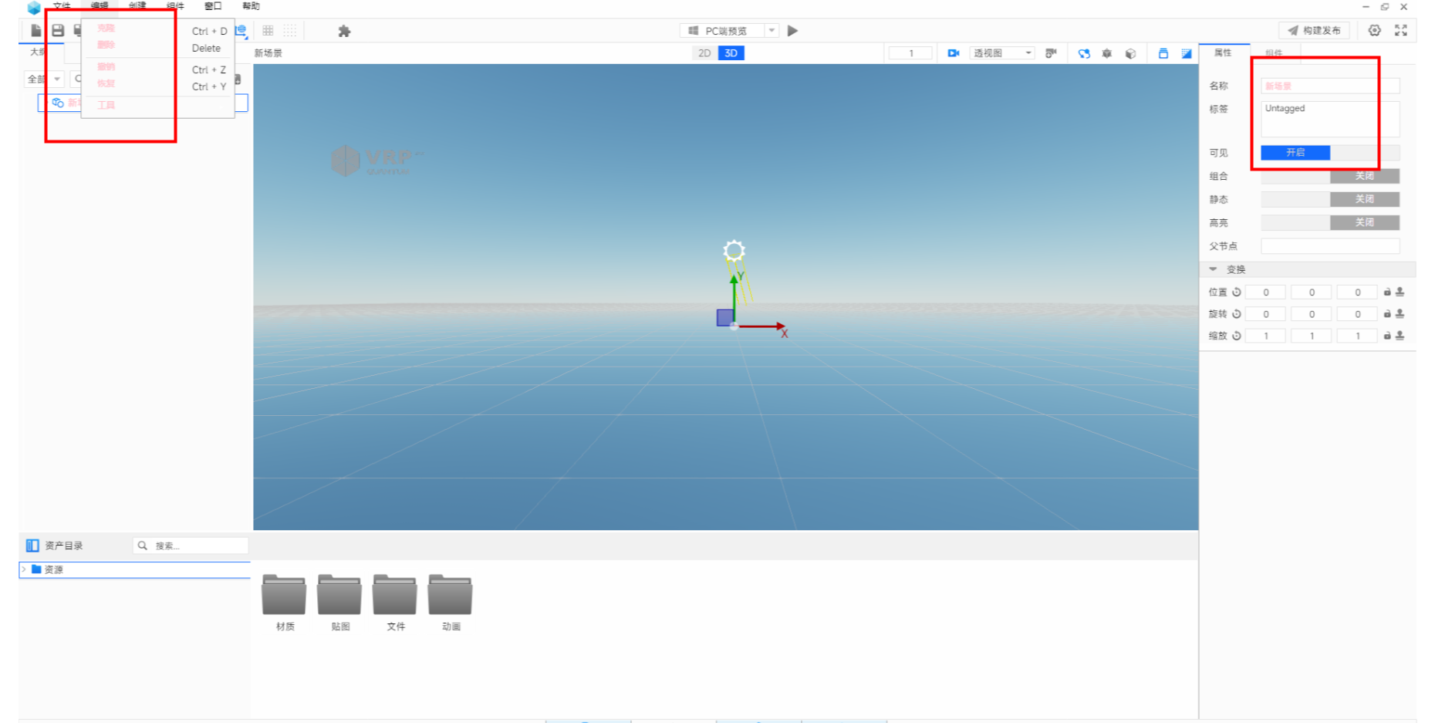Click the lock icon in the 旋转 row

[1386, 314]
